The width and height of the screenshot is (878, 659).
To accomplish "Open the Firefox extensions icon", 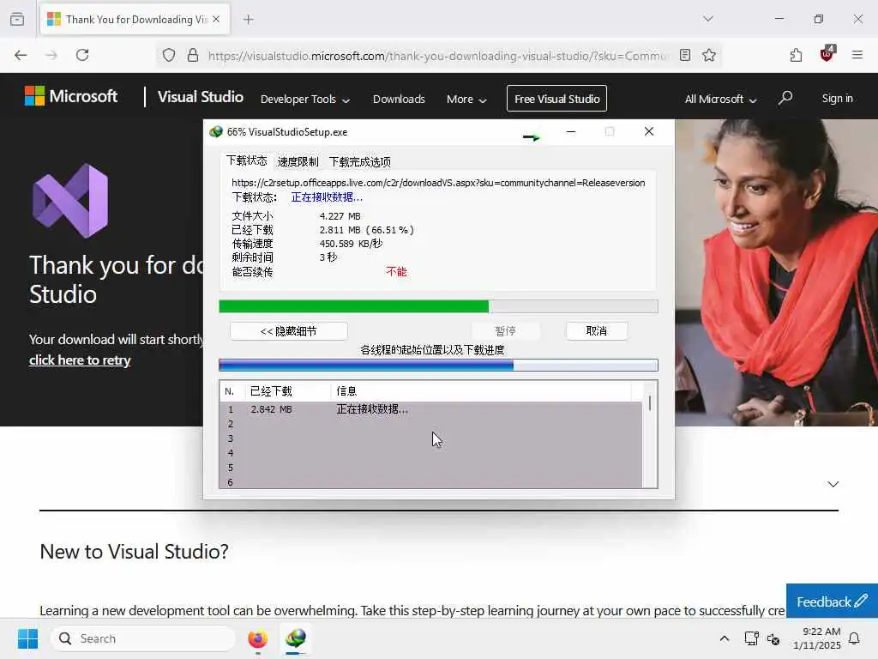I will (x=796, y=55).
